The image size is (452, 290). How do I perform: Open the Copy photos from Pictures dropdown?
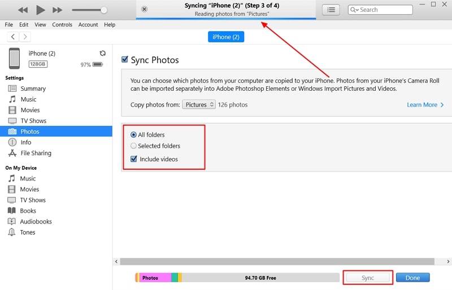click(x=199, y=104)
